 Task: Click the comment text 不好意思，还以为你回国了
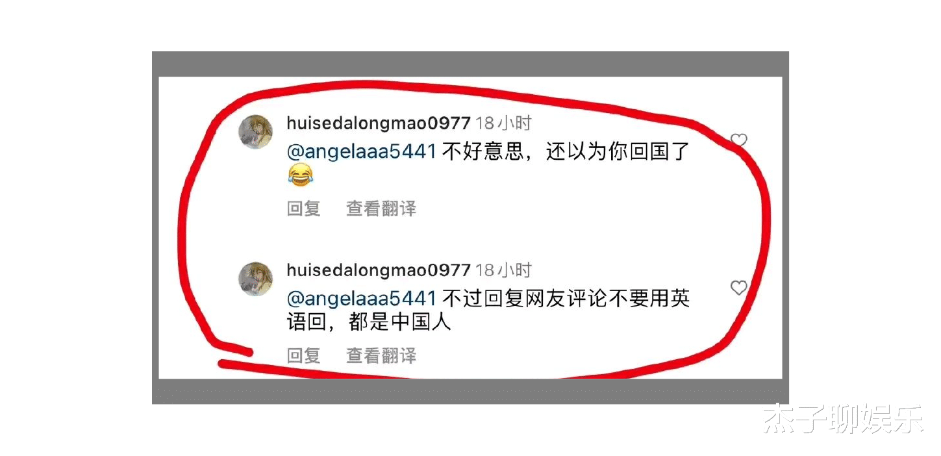coord(566,152)
